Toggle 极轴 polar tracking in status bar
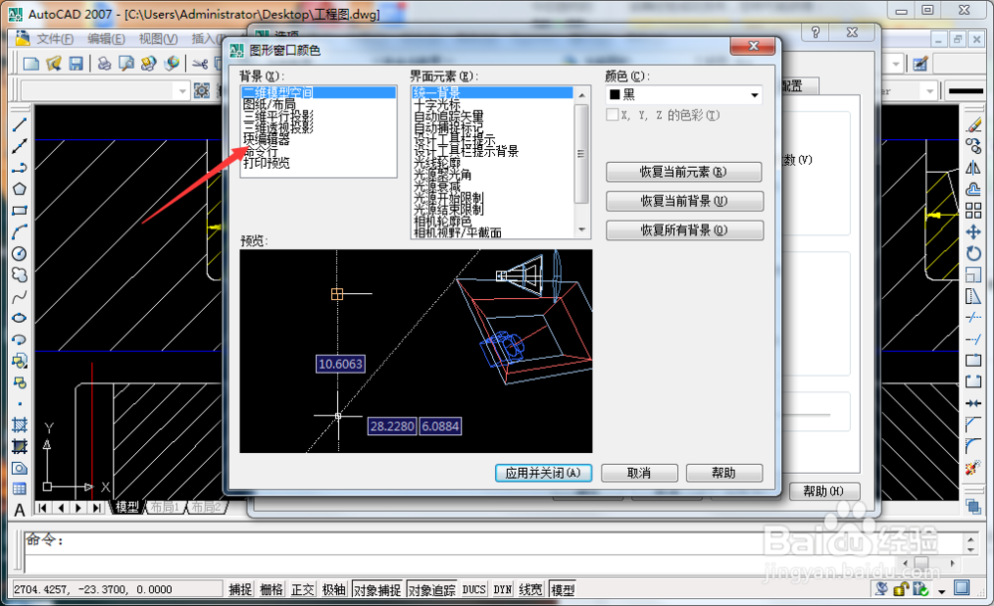 333,589
